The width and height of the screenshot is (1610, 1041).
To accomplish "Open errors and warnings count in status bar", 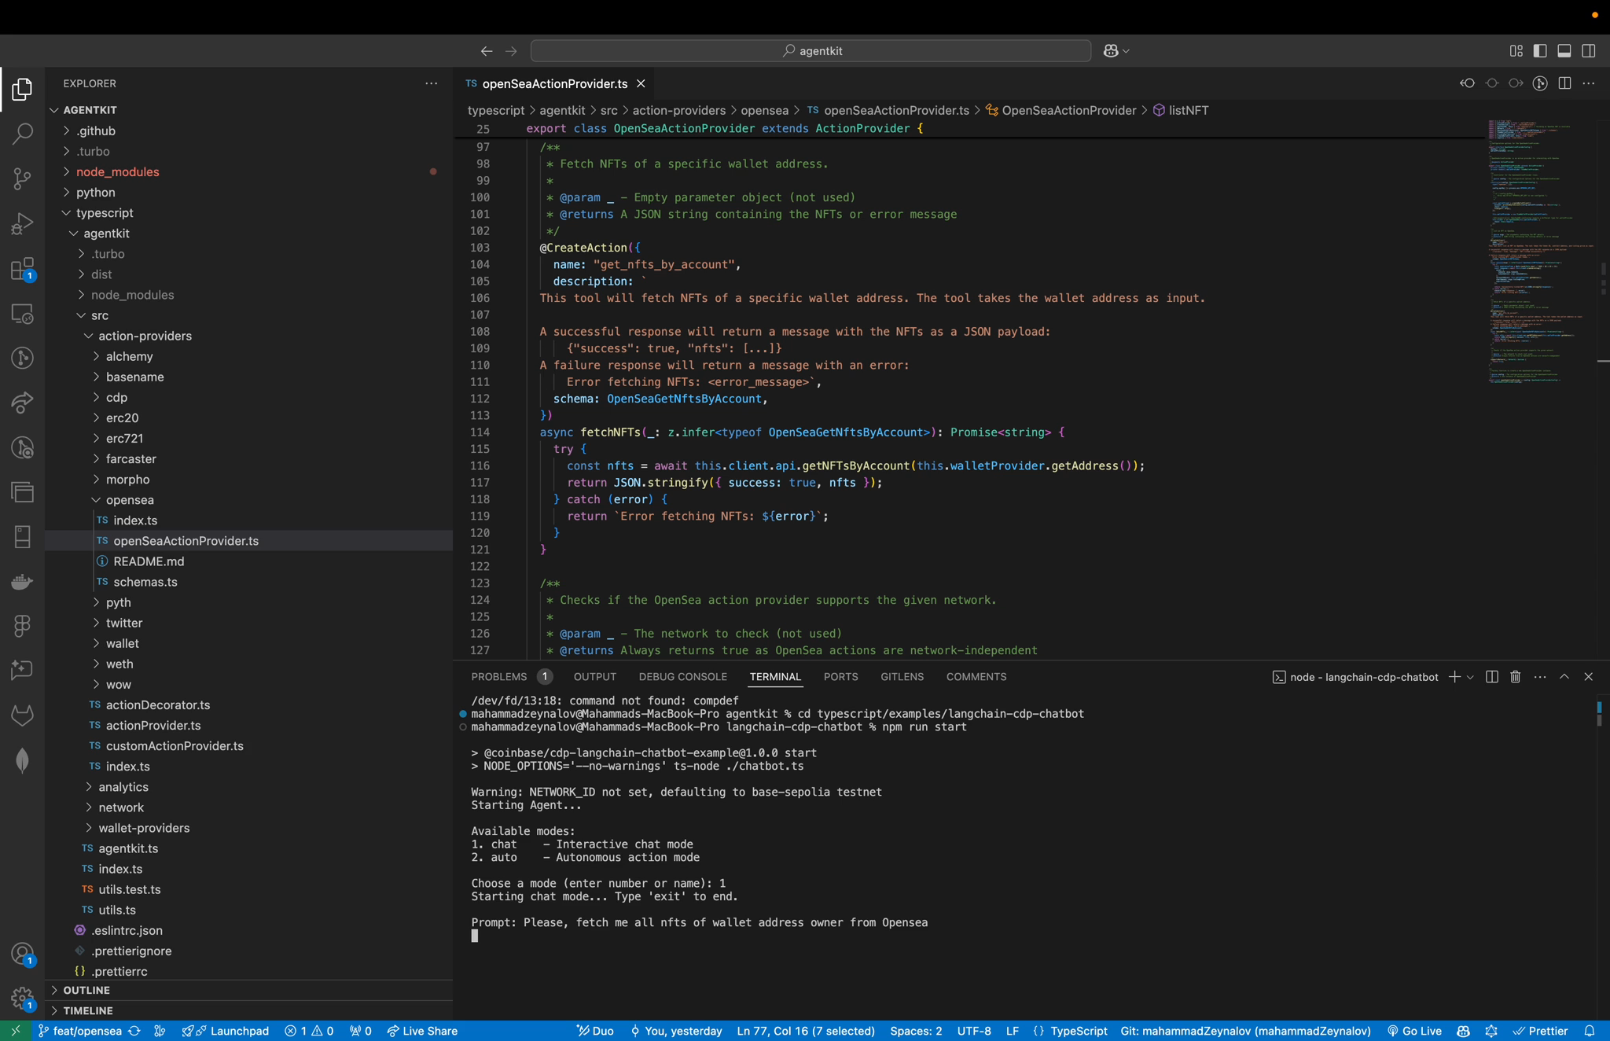I will click(x=309, y=1031).
